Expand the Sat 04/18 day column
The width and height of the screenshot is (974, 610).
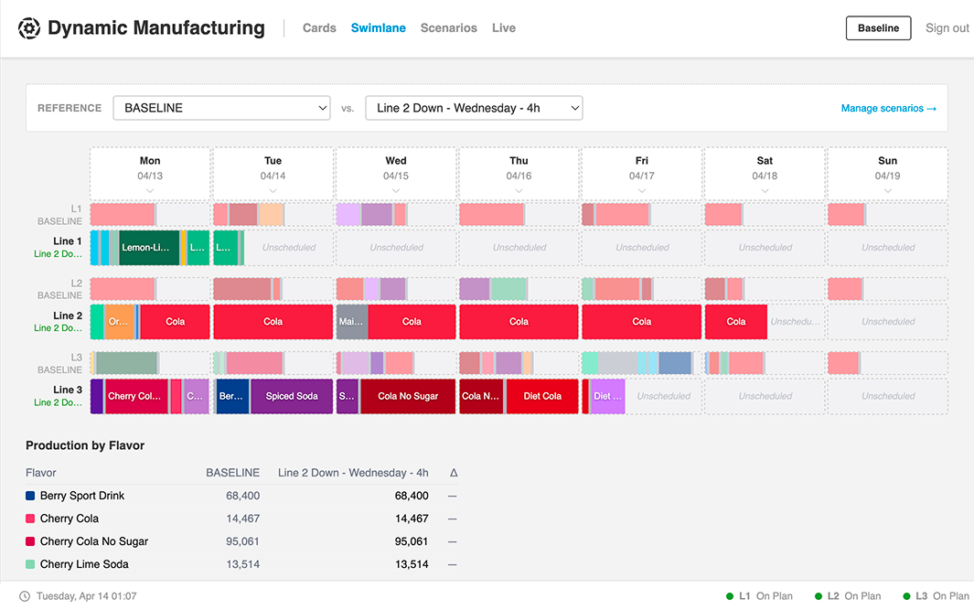(x=765, y=191)
